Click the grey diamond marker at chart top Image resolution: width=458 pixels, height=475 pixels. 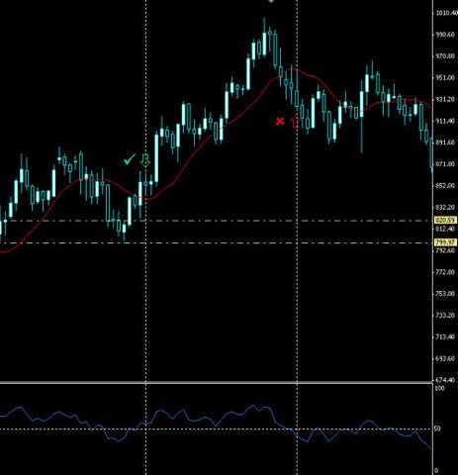(x=271, y=1)
